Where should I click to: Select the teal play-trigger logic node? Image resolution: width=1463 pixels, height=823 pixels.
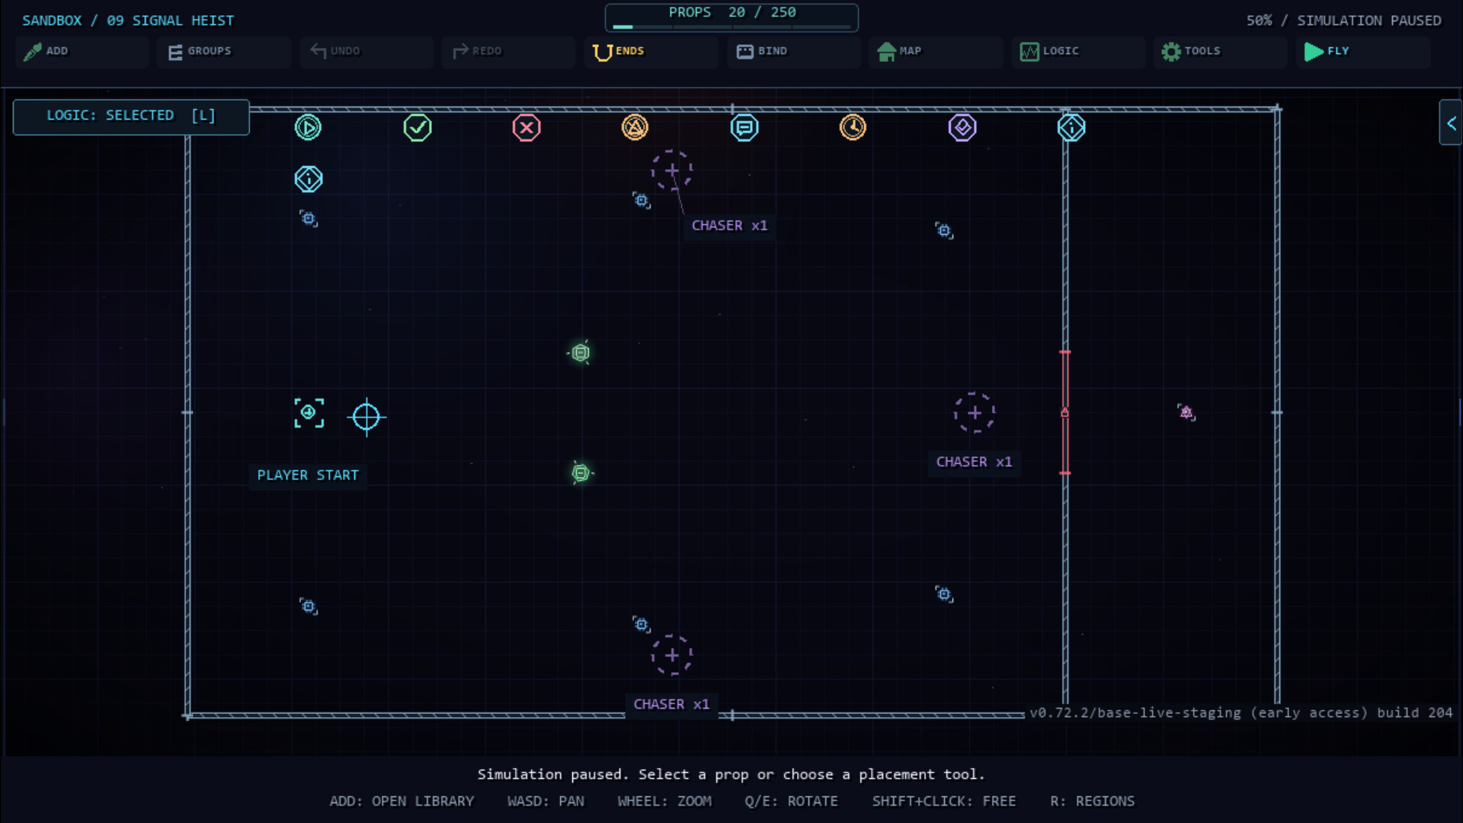[309, 127]
